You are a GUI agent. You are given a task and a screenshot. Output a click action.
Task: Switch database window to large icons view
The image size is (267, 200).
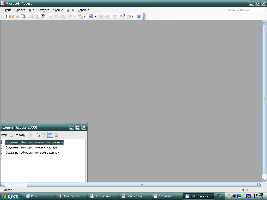click(x=38, y=135)
